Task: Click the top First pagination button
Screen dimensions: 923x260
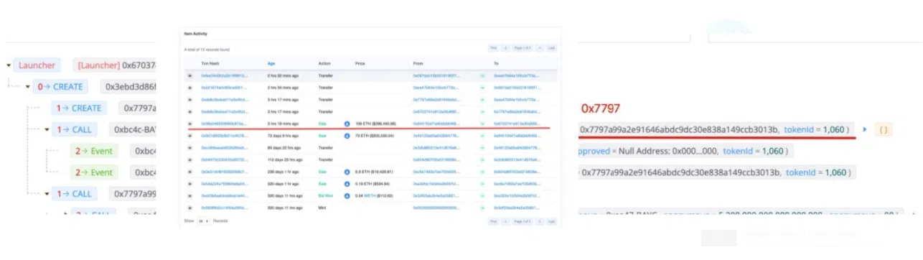Action: (494, 48)
